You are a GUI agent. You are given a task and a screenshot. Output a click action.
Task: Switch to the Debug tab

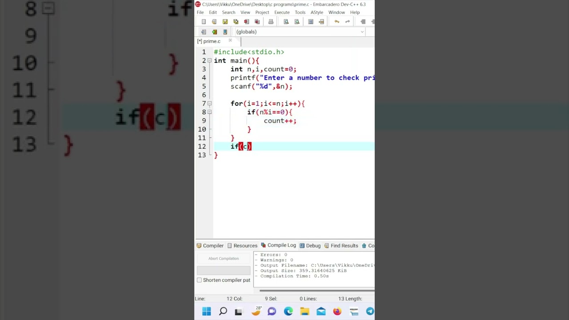pyautogui.click(x=310, y=246)
